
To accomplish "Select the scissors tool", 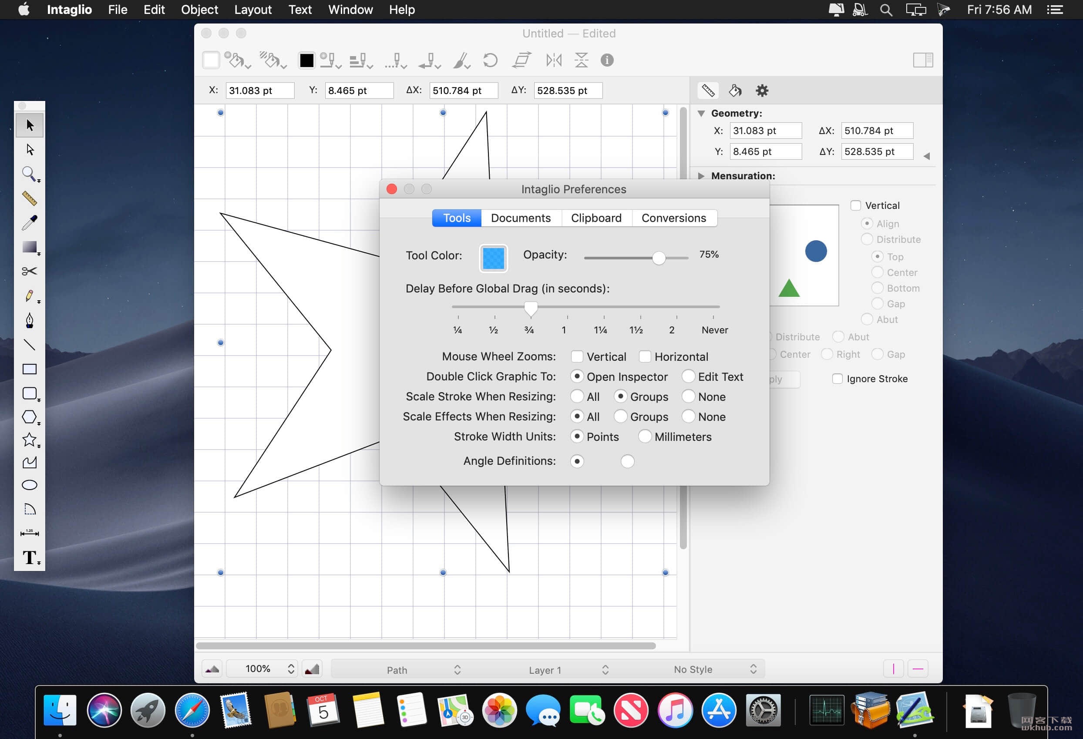I will [x=30, y=271].
